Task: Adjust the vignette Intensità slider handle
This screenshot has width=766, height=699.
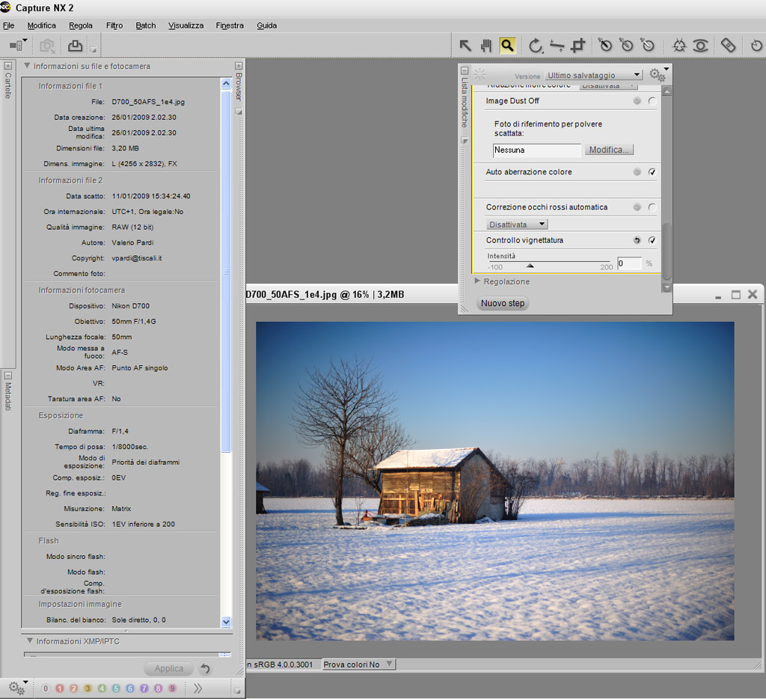Action: 530,266
